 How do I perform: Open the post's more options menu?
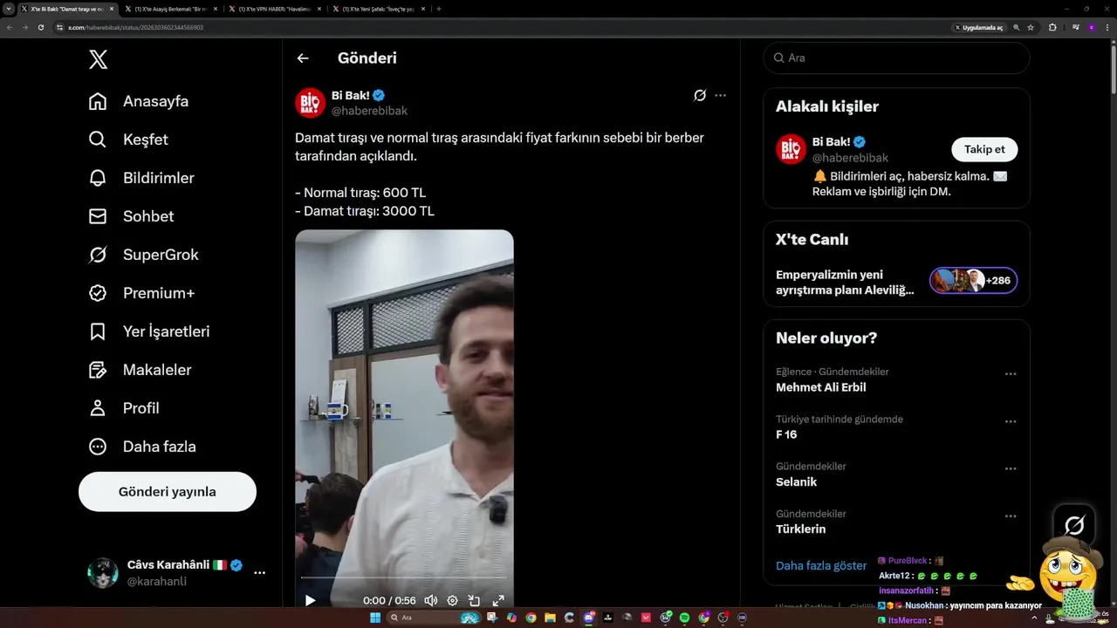point(720,95)
